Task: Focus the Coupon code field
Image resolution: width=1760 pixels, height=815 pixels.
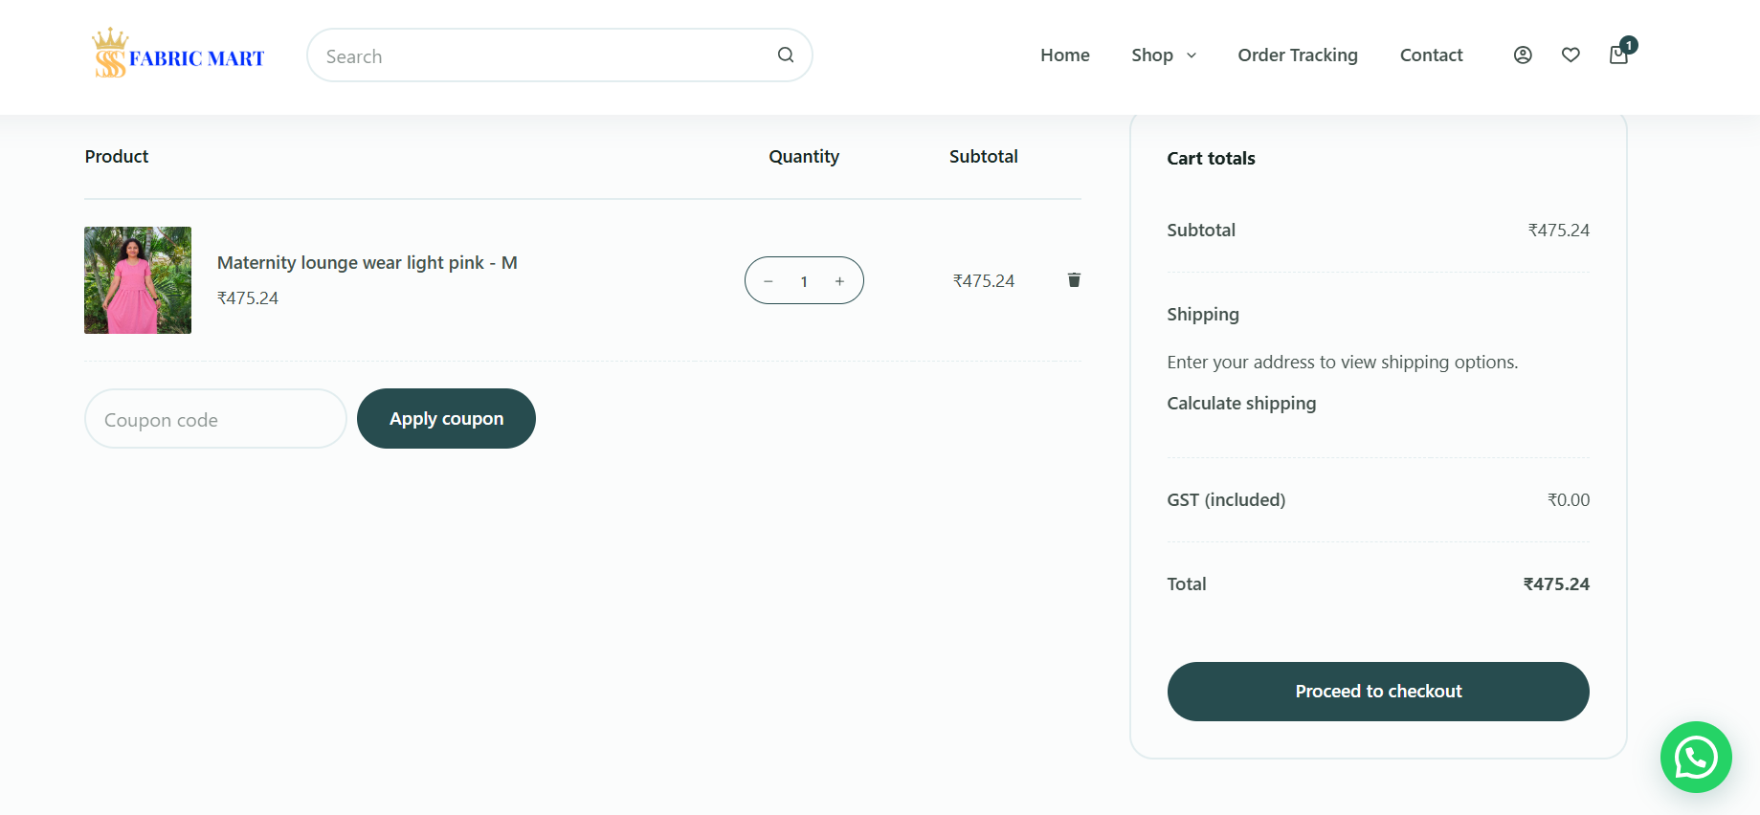Action: pos(215,419)
